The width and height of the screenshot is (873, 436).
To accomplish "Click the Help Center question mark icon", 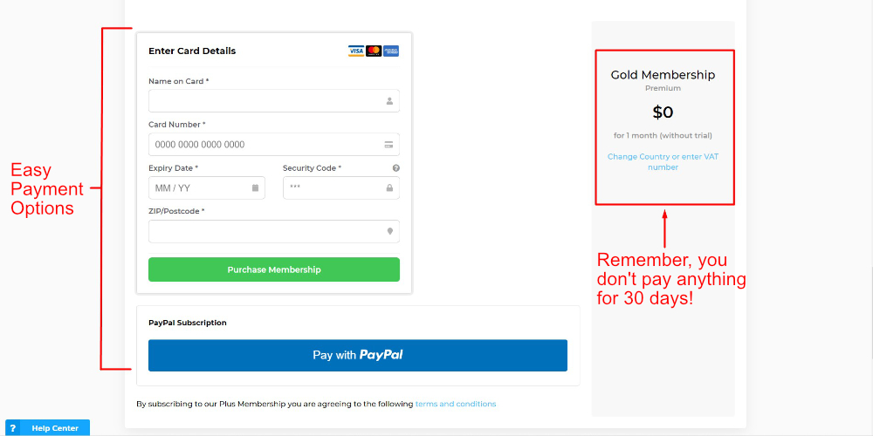I will [13, 428].
